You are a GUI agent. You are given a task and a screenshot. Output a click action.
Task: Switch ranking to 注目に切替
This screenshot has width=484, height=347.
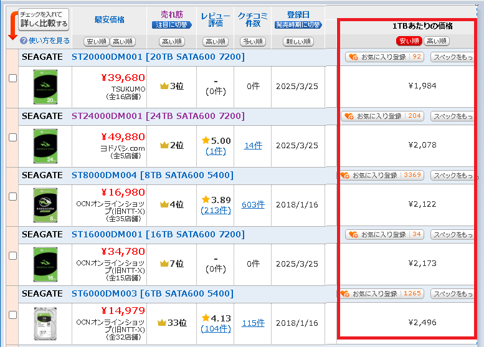pos(172,25)
